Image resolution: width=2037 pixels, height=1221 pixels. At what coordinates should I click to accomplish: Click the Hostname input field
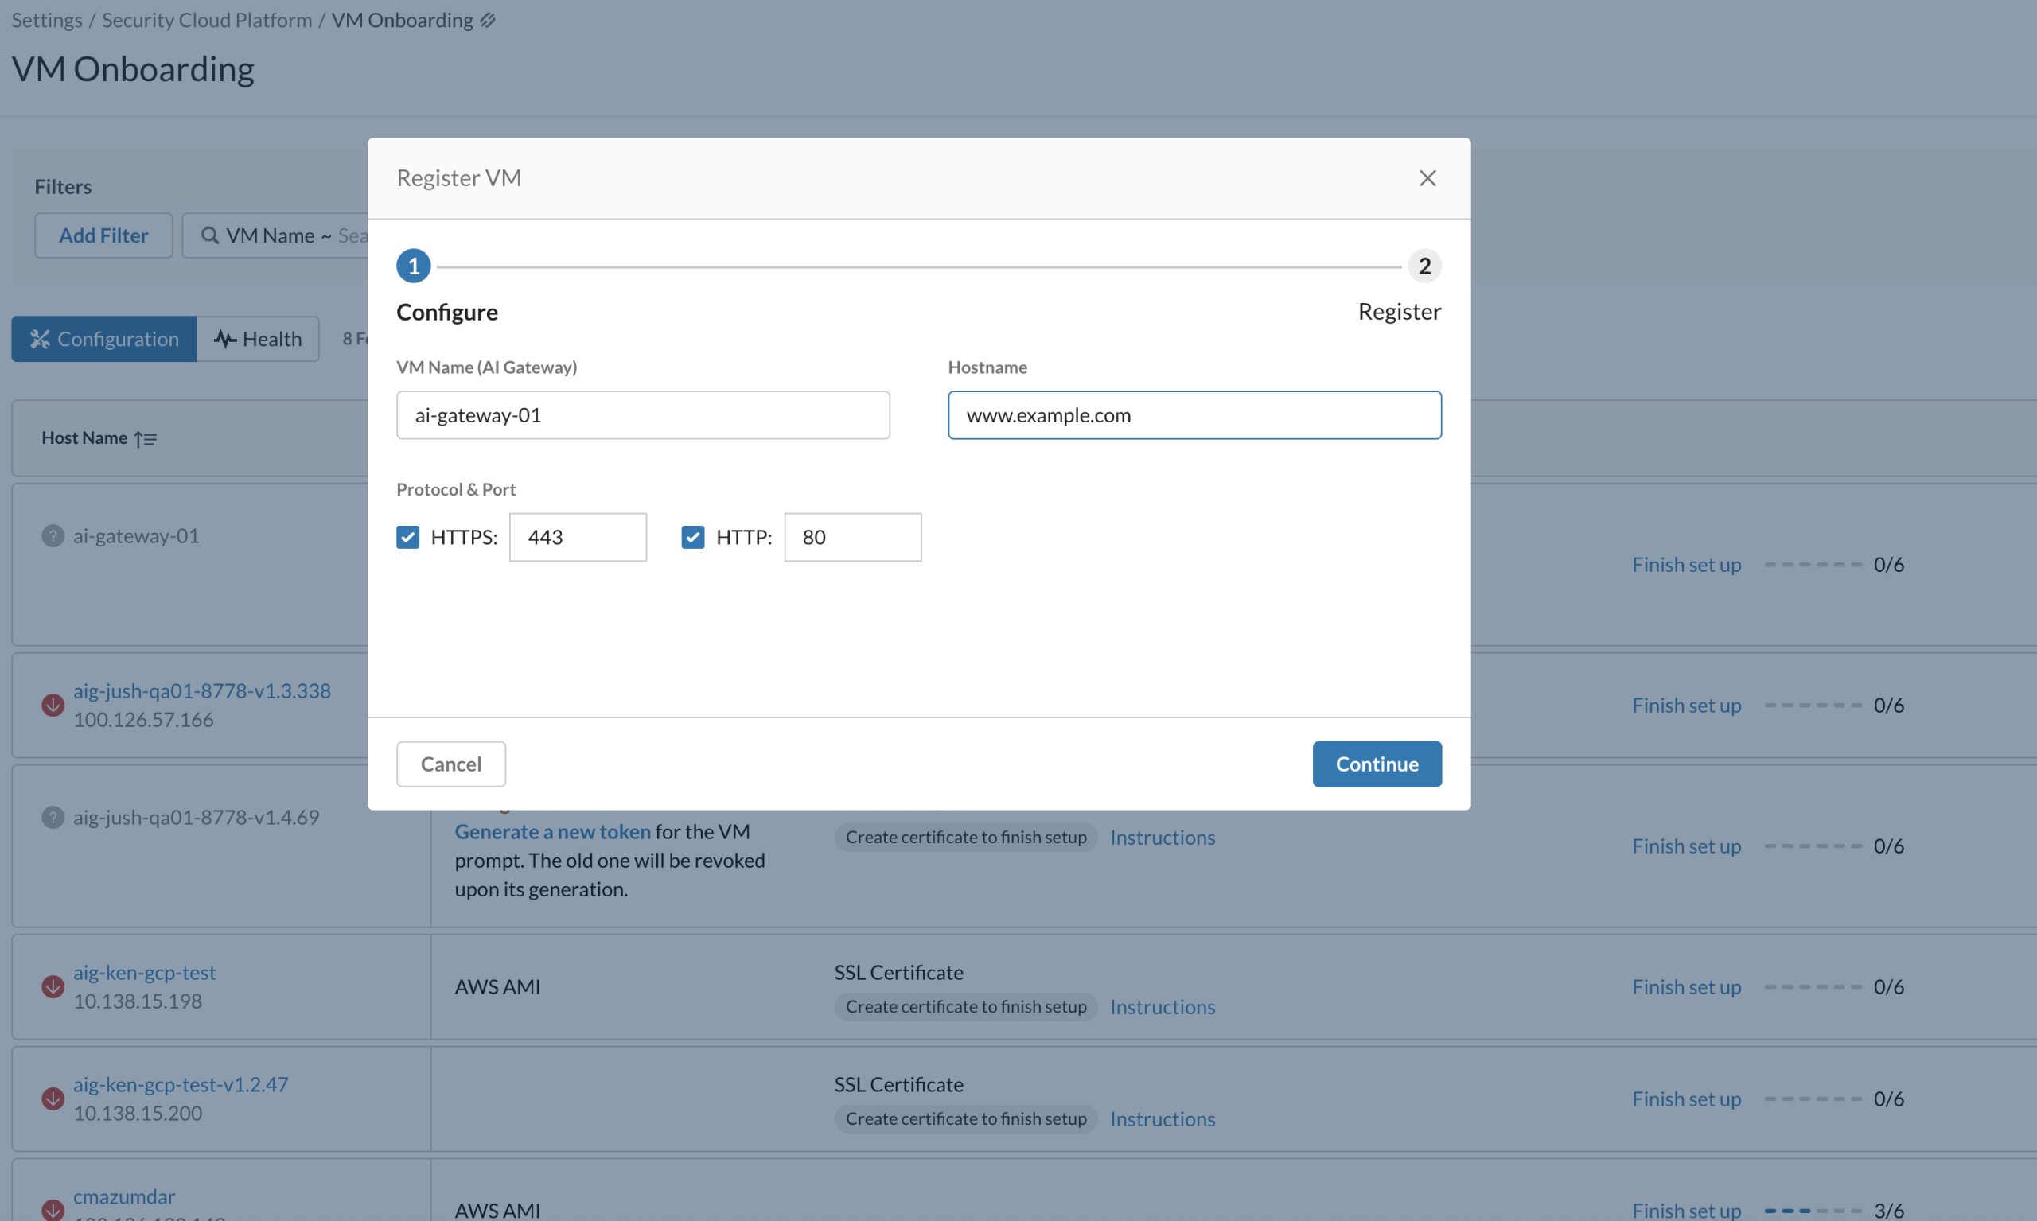(1194, 415)
